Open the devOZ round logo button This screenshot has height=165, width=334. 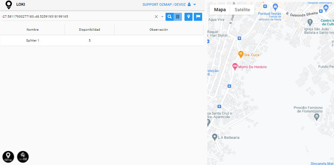click(23, 157)
